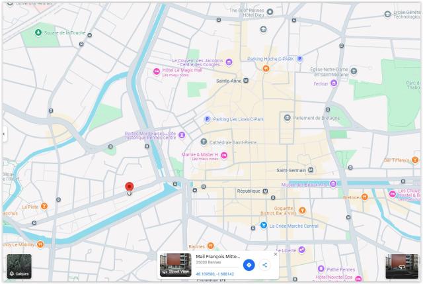Viewport: 423px width, 284px height.
Task: Click the 35000 Rennes address text
Action: pyautogui.click(x=208, y=262)
